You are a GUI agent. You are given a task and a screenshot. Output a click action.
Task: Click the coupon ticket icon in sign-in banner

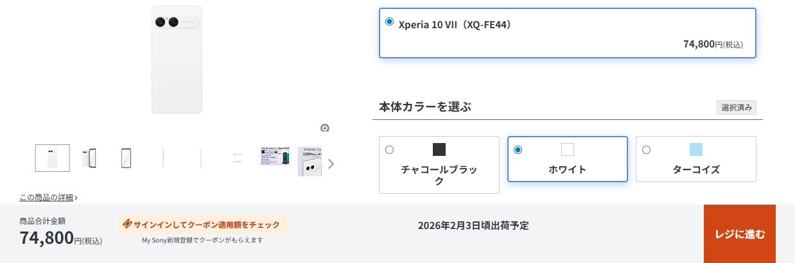click(x=127, y=225)
